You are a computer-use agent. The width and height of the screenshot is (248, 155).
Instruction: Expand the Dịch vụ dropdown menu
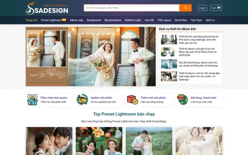point(211,20)
